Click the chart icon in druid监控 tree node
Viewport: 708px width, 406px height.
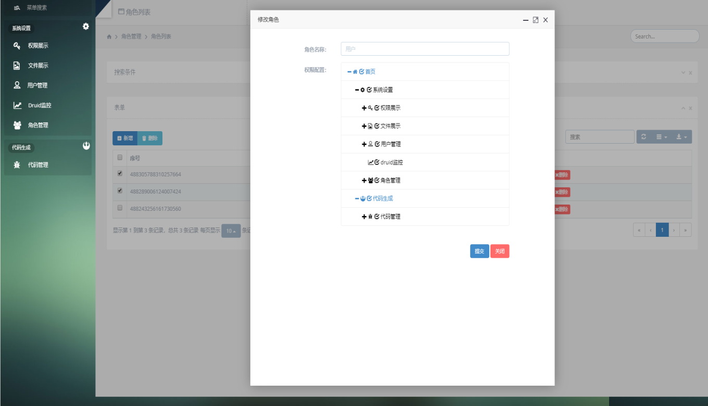pyautogui.click(x=371, y=162)
